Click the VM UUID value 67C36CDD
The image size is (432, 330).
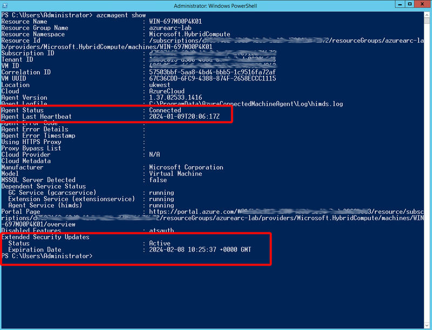tap(212, 78)
